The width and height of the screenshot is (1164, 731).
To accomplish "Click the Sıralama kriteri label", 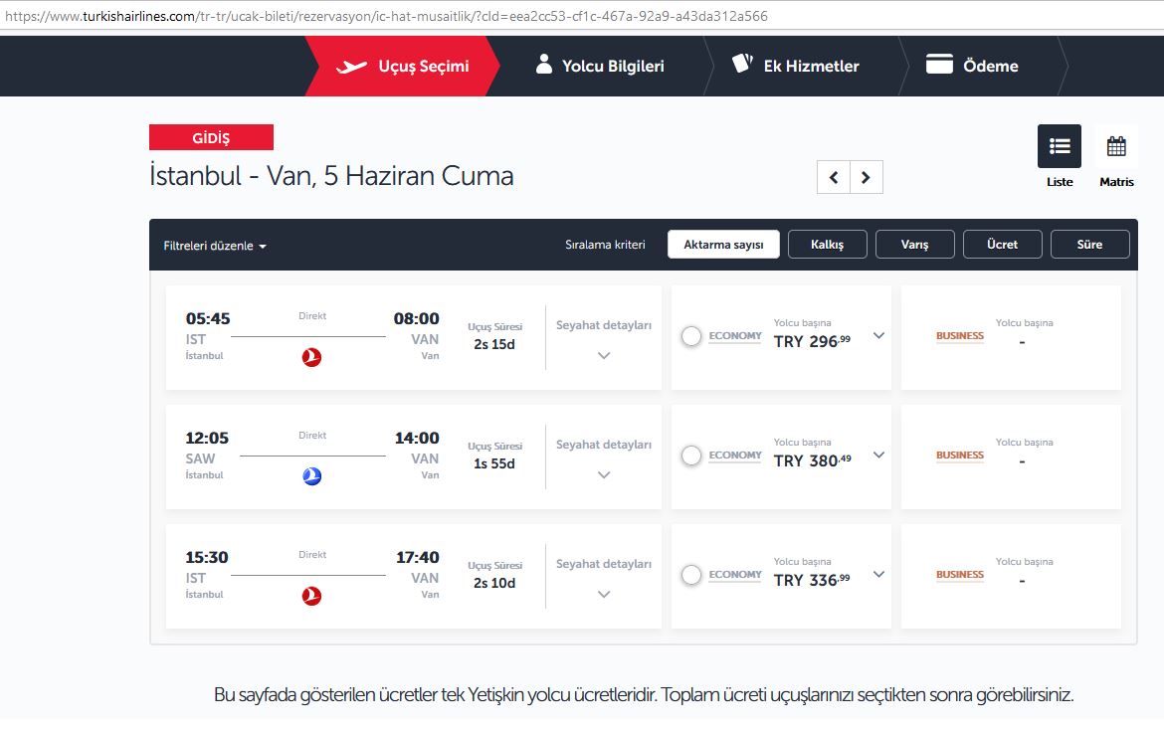I will [605, 245].
